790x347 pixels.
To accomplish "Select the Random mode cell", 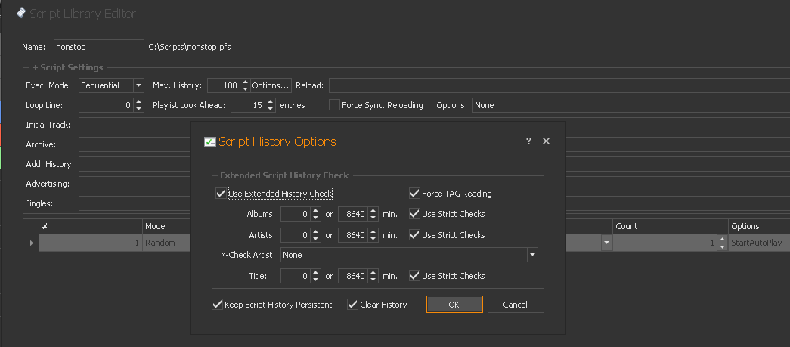I will [167, 243].
